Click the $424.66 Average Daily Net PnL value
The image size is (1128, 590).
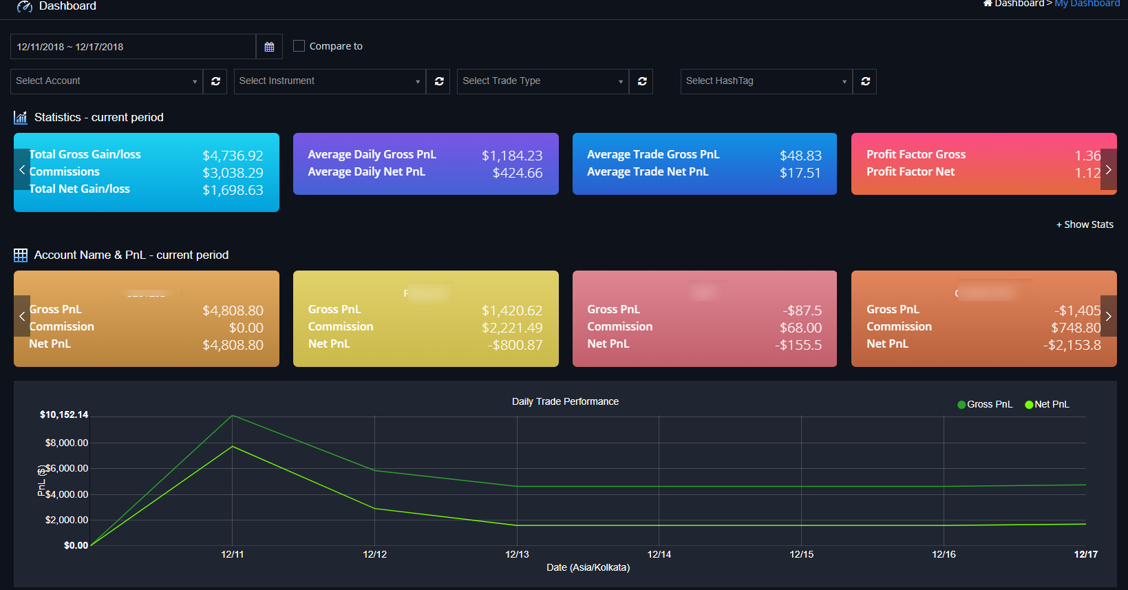[518, 173]
